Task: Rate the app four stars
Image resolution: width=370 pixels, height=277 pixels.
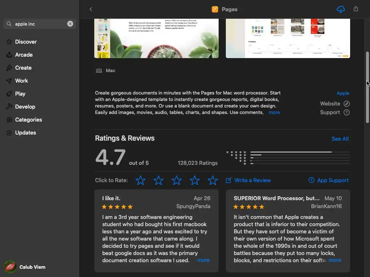Action: click(x=195, y=180)
